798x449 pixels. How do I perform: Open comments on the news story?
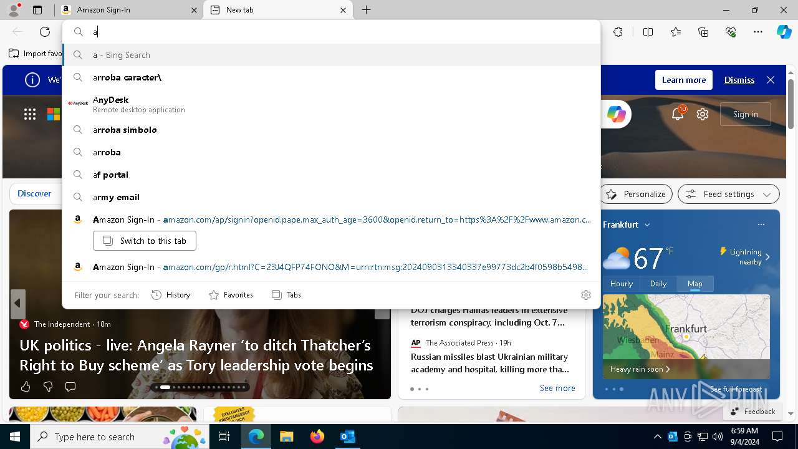(x=70, y=387)
